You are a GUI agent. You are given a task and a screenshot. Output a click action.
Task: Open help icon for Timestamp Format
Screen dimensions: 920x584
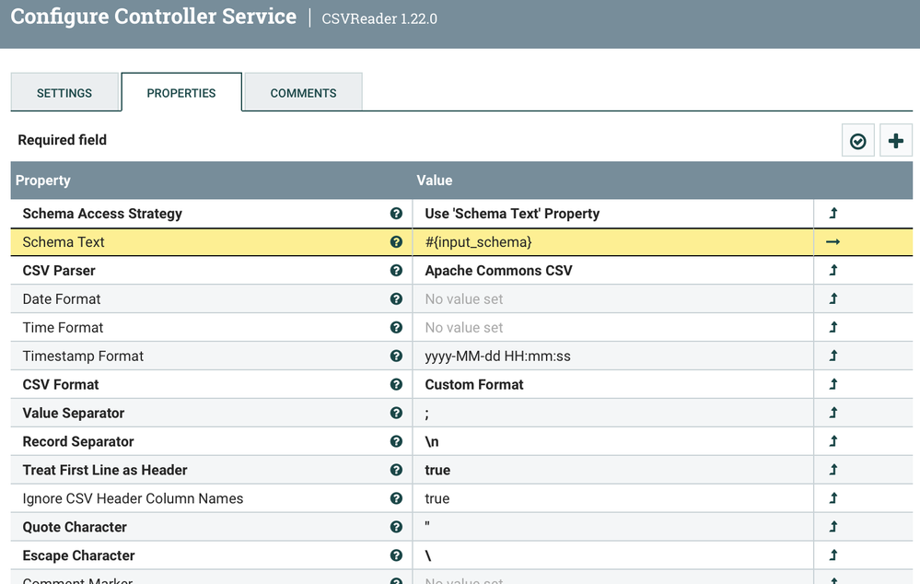[x=396, y=356]
